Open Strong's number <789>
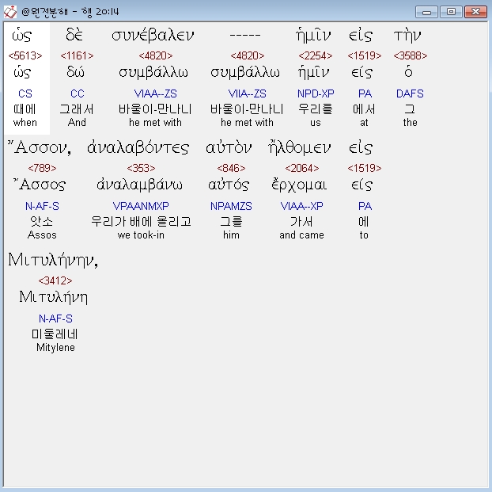492x492 pixels. tap(42, 168)
